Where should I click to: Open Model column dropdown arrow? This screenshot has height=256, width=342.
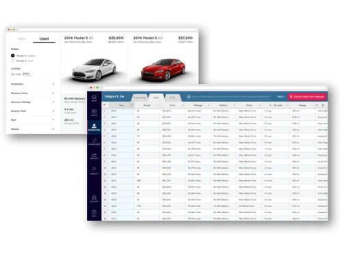(x=157, y=105)
